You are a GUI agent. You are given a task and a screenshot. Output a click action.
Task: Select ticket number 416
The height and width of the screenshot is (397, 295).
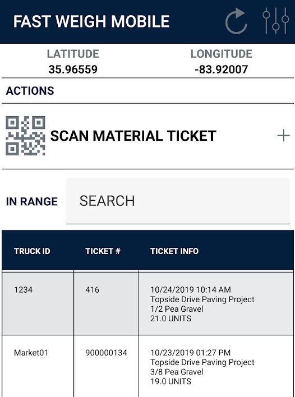tap(92, 290)
